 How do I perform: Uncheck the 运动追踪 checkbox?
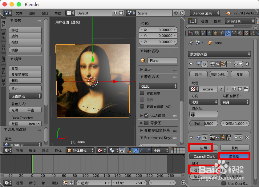point(146,115)
